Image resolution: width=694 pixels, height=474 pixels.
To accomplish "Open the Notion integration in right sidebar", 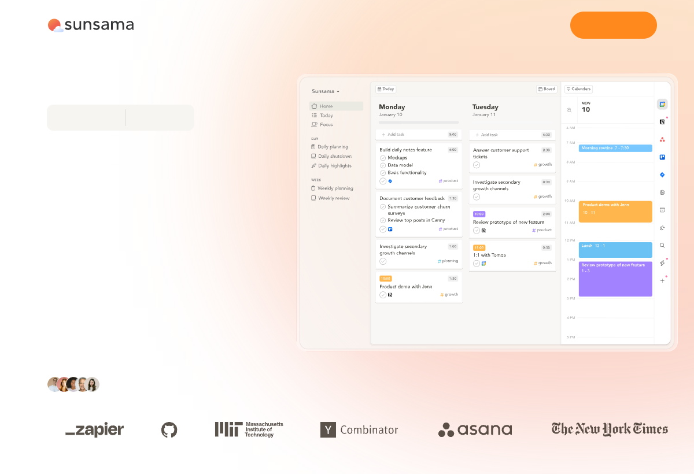I will click(662, 122).
